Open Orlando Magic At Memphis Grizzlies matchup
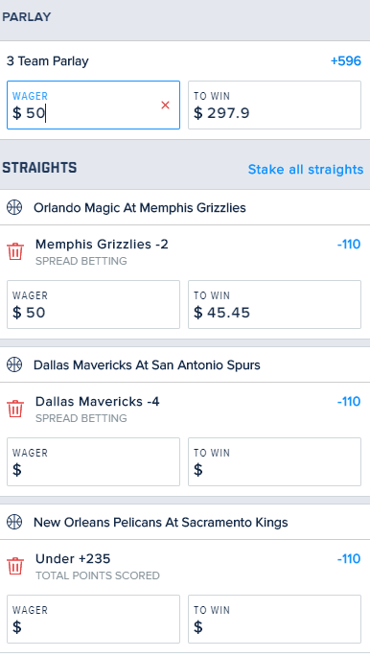Image resolution: width=370 pixels, height=657 pixels. point(140,208)
